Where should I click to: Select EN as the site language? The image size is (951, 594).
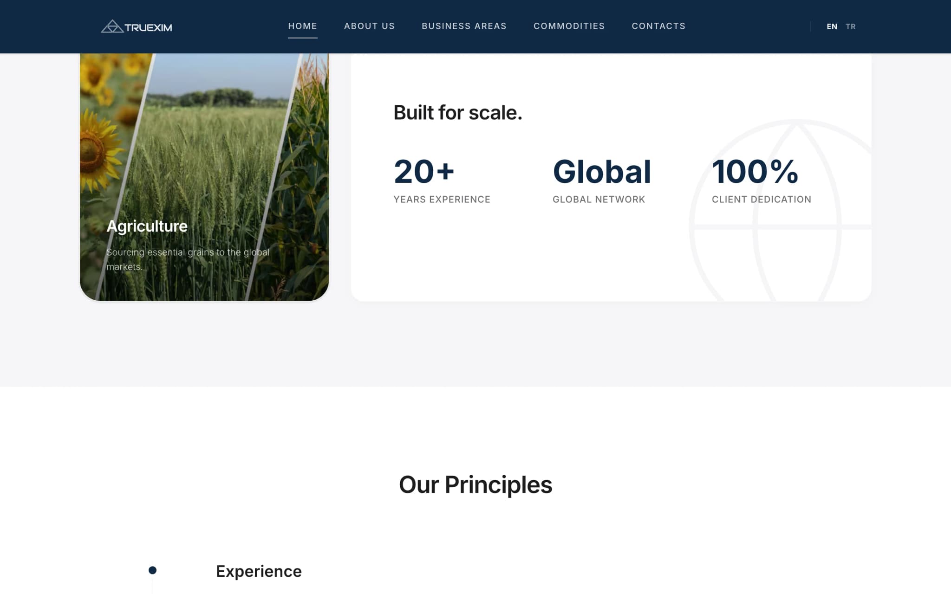(832, 26)
